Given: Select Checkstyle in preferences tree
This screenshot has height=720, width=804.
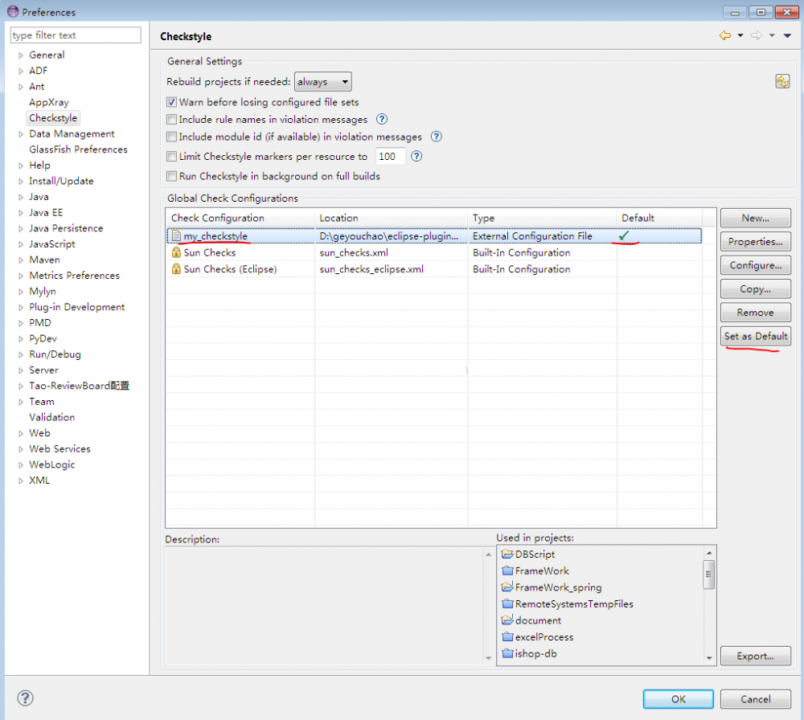Looking at the screenshot, I should 53,118.
